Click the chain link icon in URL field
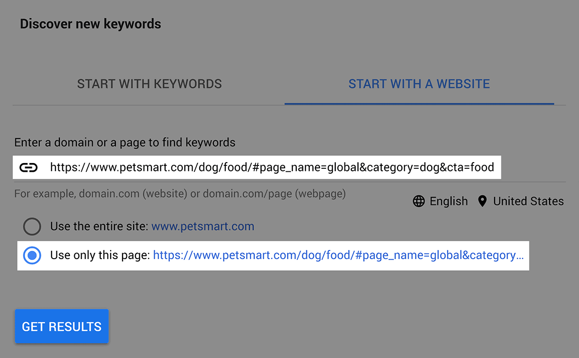Screen dimensions: 579x358 28,168
